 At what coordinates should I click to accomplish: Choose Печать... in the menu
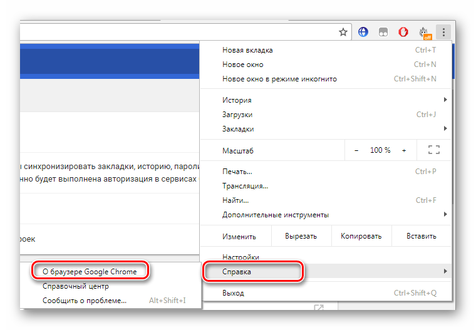[326, 172]
